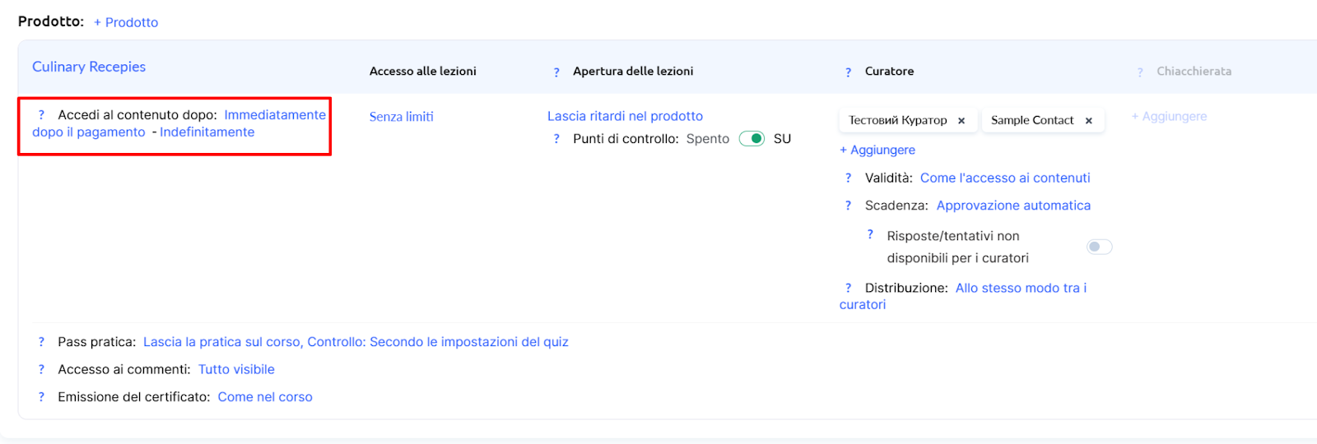Image resolution: width=1317 pixels, height=444 pixels.
Task: Click help icon next to Apertura delle lezioni
Action: tap(556, 72)
